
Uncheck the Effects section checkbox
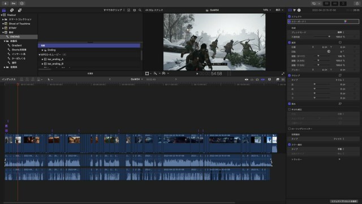pyautogui.click(x=289, y=16)
